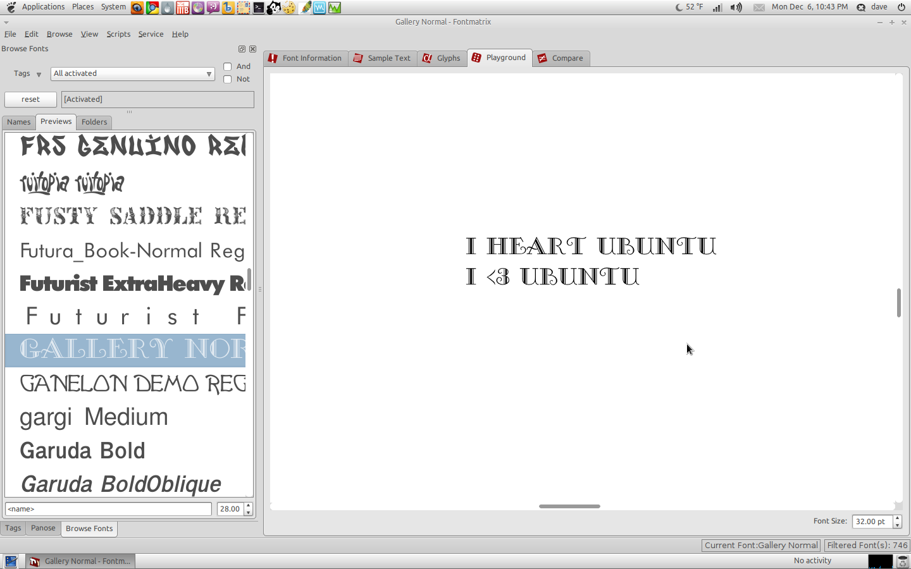Select the Fusty Saddle font preview

point(125,216)
